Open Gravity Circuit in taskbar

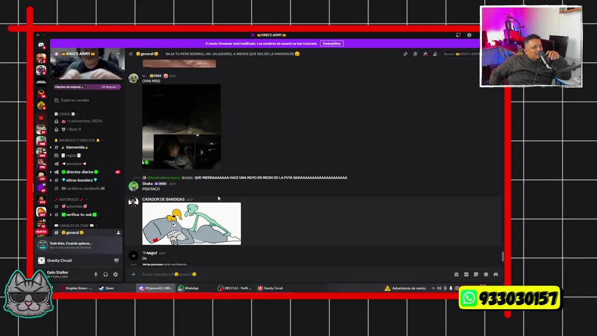click(271, 288)
